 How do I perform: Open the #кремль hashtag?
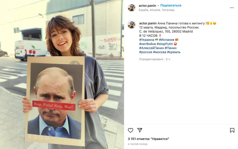[x=174, y=52]
